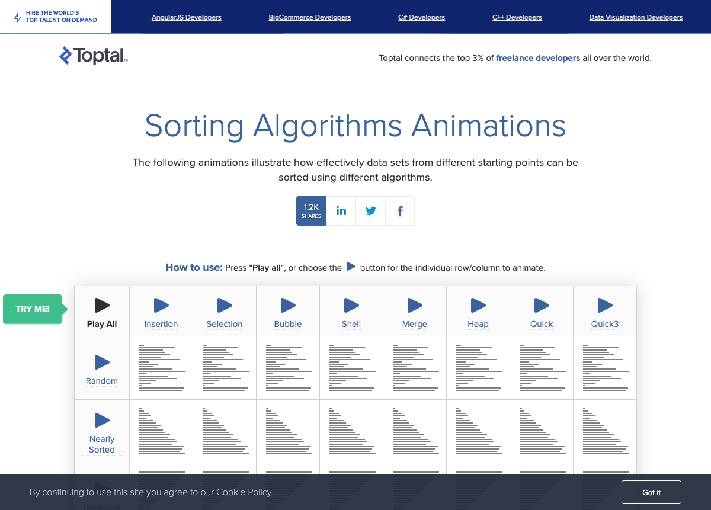Start the Bubble sort column animation
Screen dimensions: 711x510
[x=288, y=306]
